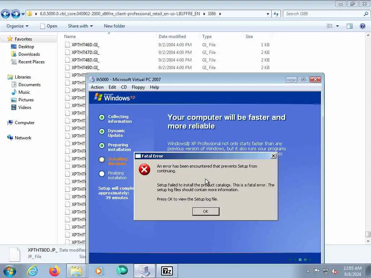The width and height of the screenshot is (371, 278).
Task: Click the green globe taskbar icon
Action: coord(122,270)
